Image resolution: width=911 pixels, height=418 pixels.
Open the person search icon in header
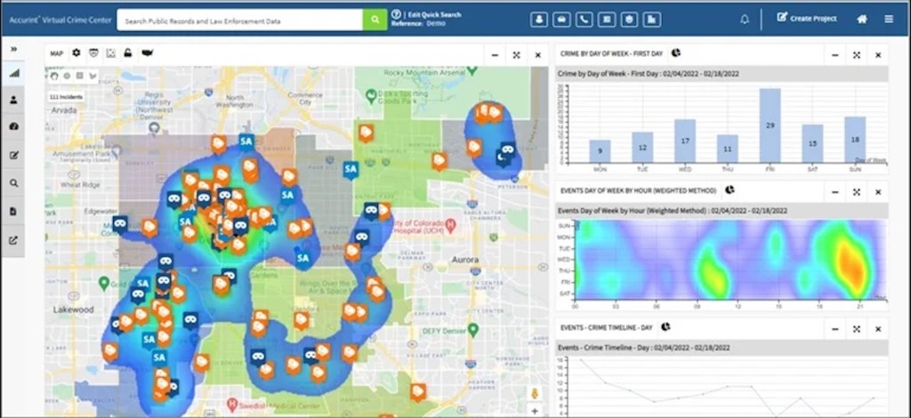tap(538, 20)
